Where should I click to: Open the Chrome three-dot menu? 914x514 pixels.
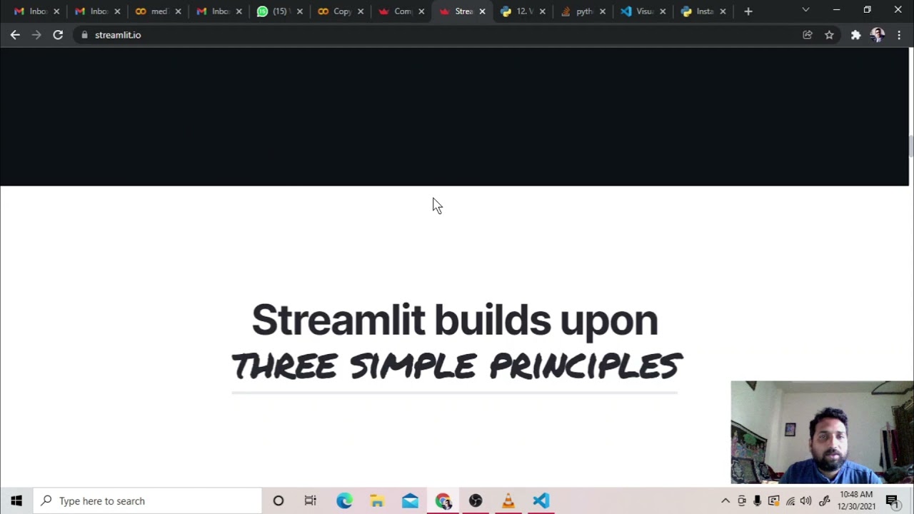pyautogui.click(x=898, y=34)
